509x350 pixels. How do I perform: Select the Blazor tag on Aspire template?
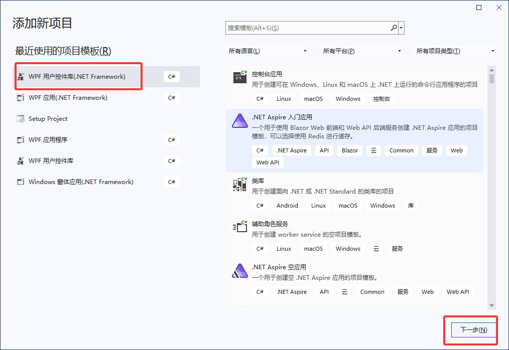click(349, 150)
